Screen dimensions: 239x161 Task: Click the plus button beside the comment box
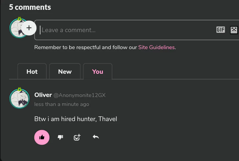coord(29,28)
